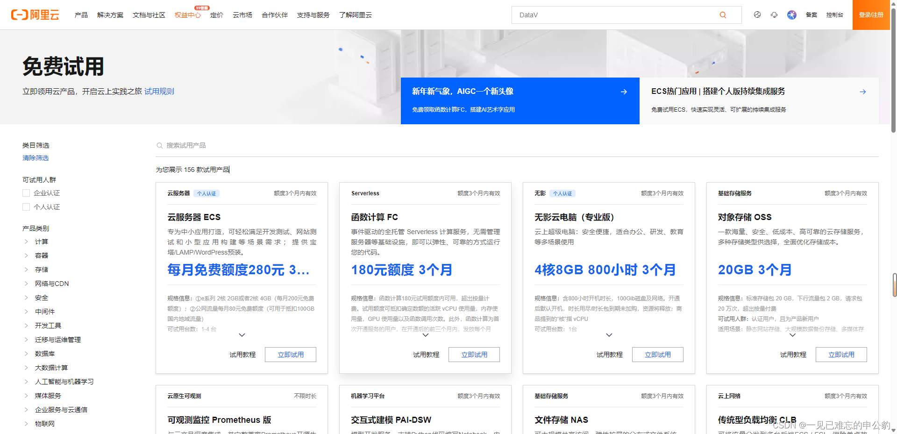Expand the 安全 product category

[26, 298]
